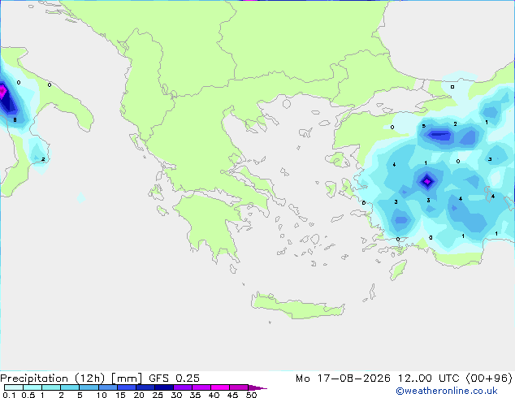The image size is (515, 398).
Task: Click the 0.5–1 mm legend swatch
Action: 32,387
